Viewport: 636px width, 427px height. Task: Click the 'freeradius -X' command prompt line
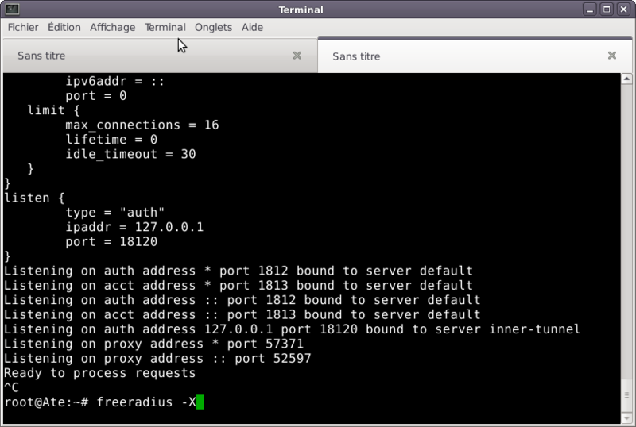click(x=104, y=402)
